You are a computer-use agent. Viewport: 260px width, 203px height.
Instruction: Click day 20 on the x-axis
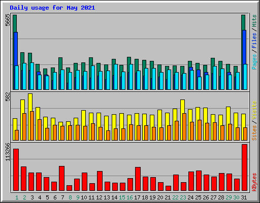160,197
